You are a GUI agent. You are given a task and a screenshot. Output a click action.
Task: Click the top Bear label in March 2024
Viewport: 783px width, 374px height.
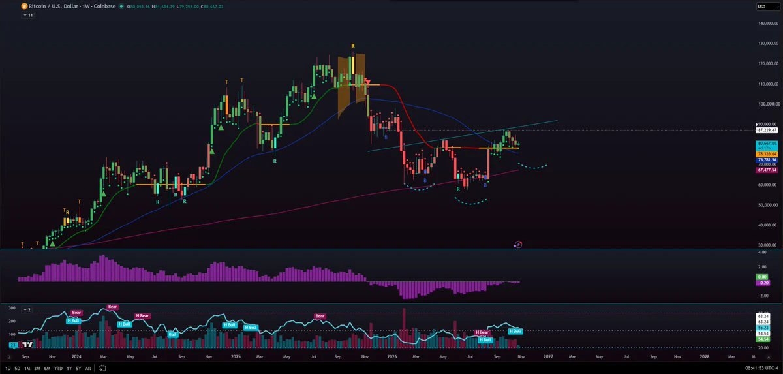pos(112,306)
